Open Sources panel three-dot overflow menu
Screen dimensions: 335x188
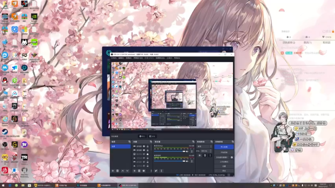pyautogui.click(x=151, y=171)
